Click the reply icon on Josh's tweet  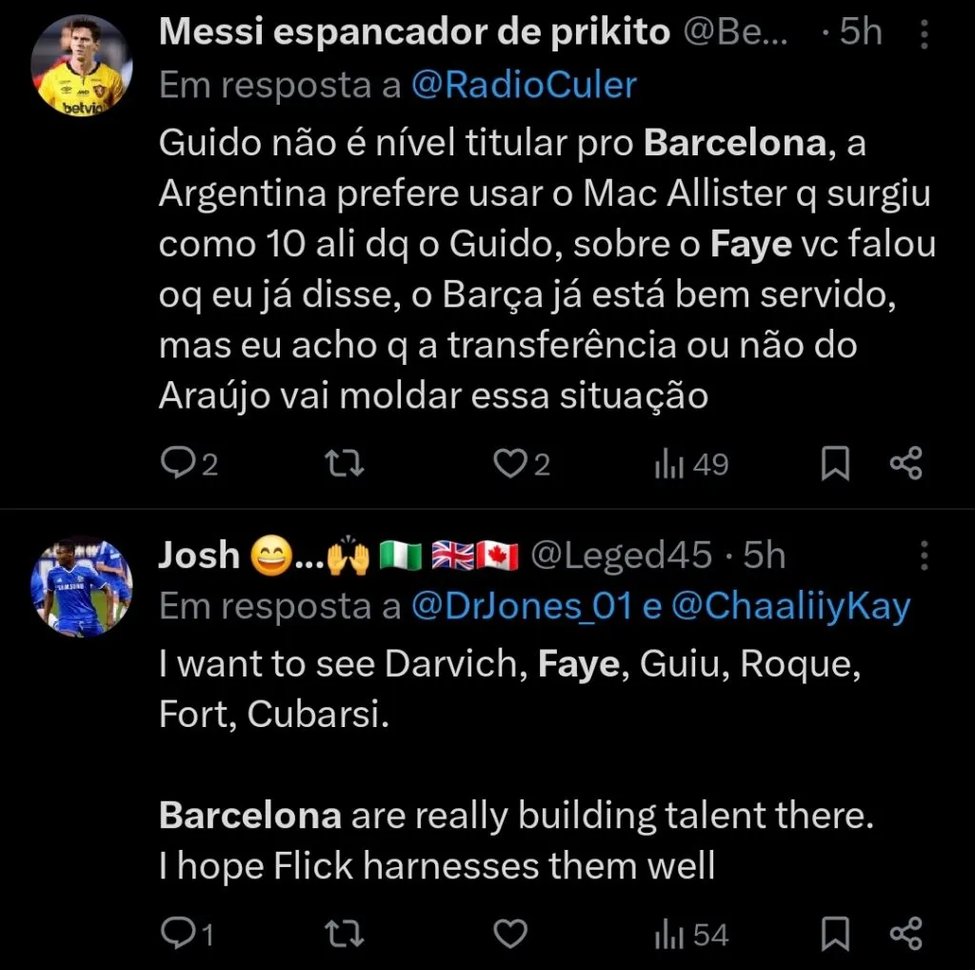179,933
